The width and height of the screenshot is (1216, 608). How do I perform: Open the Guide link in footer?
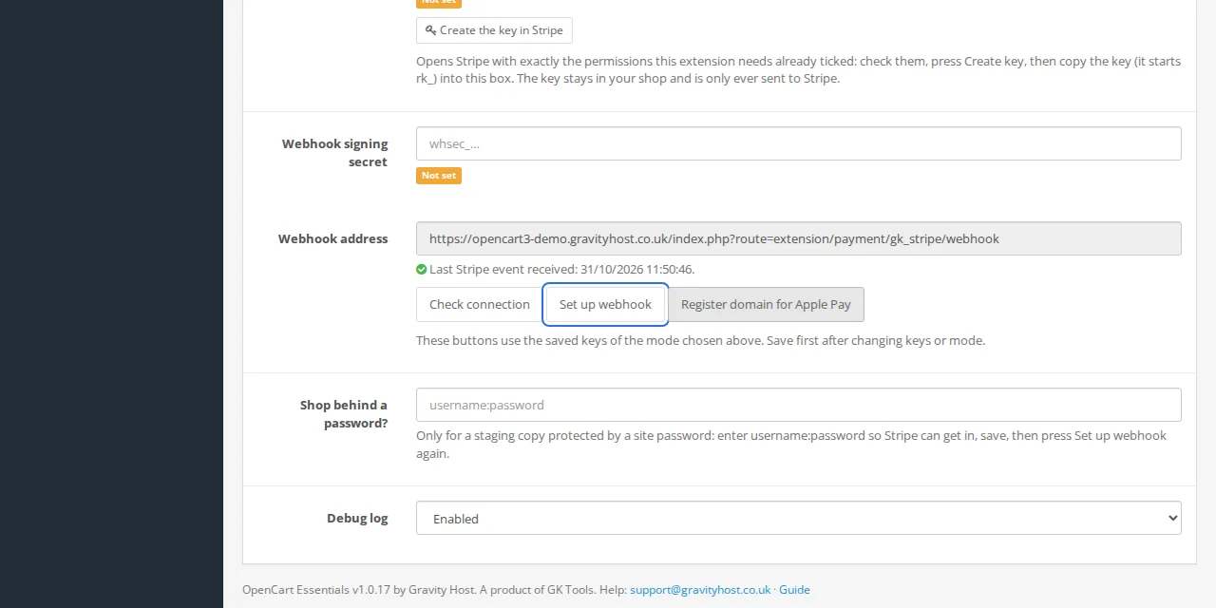click(794, 590)
